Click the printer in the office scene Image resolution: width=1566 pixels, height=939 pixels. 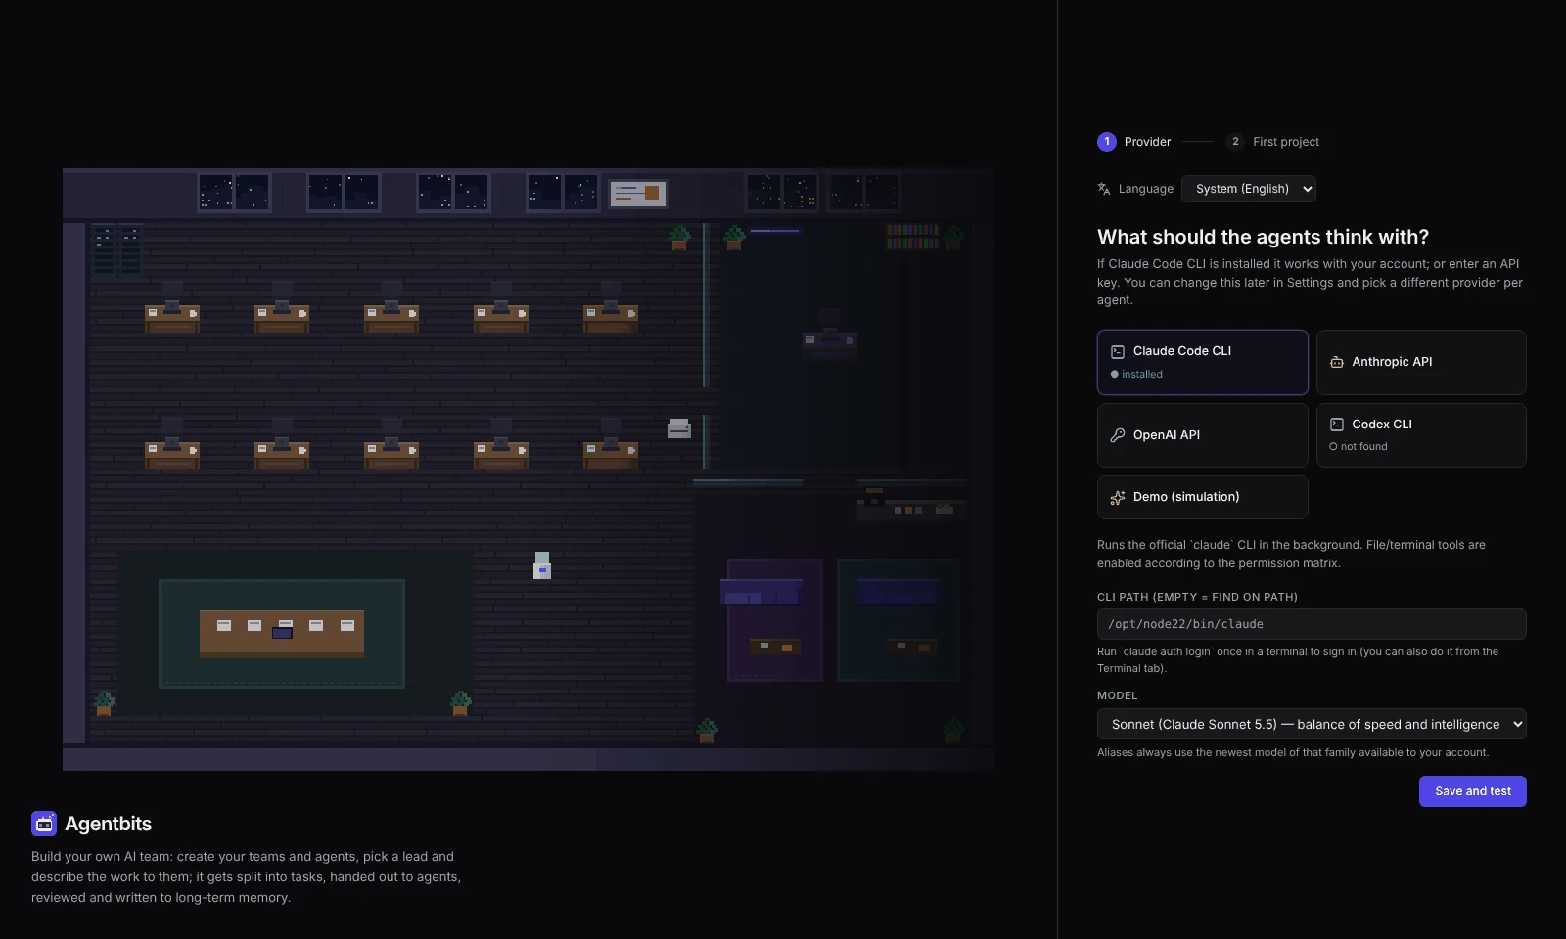pyautogui.click(x=679, y=428)
